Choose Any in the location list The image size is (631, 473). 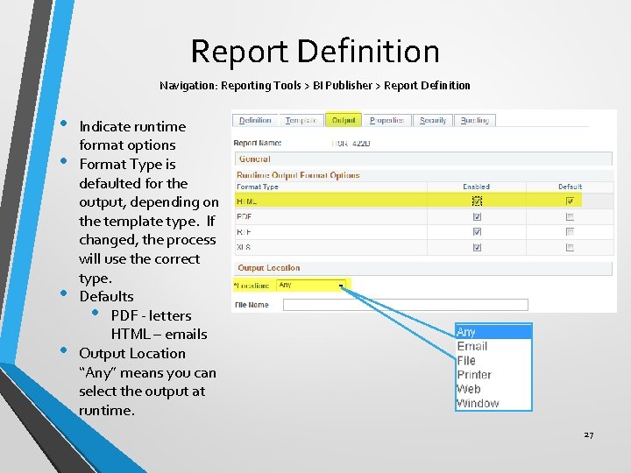(x=493, y=332)
